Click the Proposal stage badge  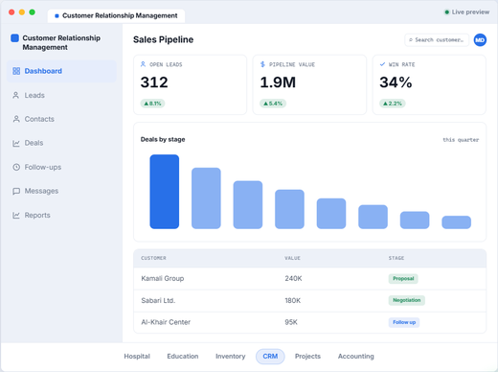[403, 278]
